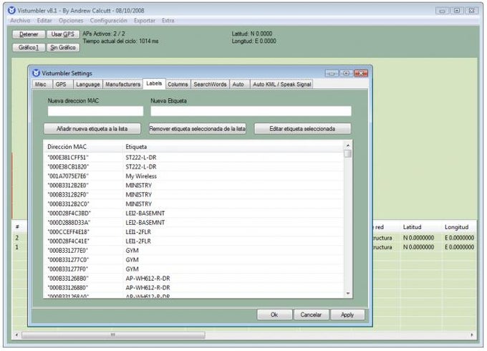Open the Exportar menu
This screenshot has width=487, height=351.
145,21
